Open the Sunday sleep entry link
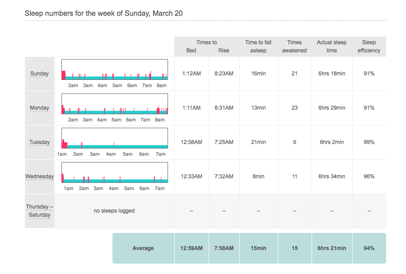This screenshot has height=274, width=406. [x=39, y=74]
